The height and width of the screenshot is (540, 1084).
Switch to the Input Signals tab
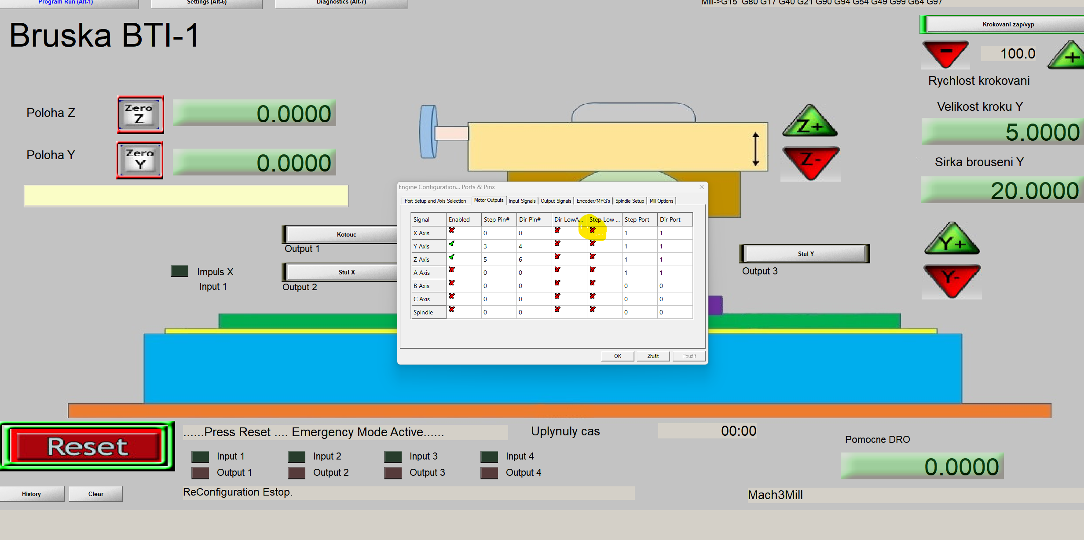click(522, 201)
